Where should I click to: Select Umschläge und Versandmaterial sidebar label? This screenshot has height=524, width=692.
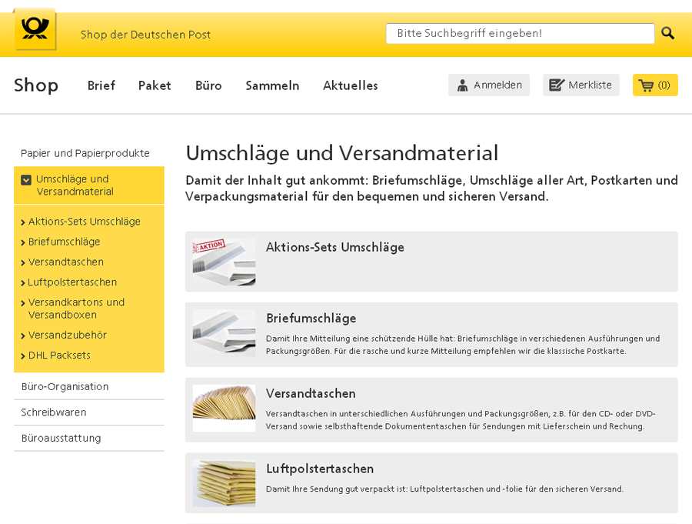click(75, 185)
